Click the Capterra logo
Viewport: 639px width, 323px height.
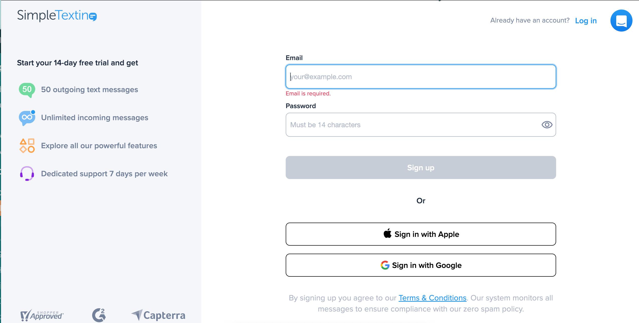pos(158,315)
